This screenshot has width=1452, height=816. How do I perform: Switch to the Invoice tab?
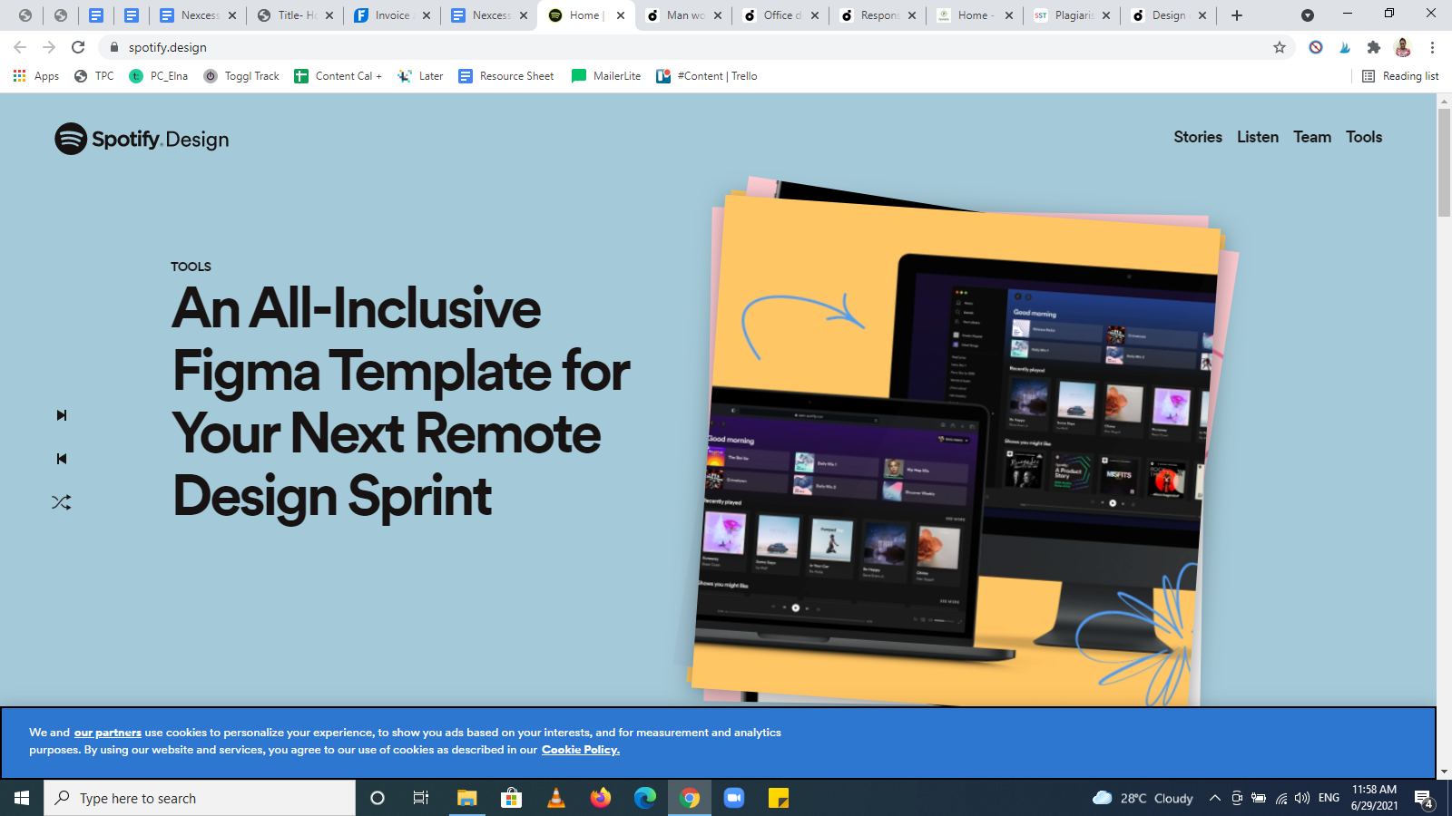[392, 15]
